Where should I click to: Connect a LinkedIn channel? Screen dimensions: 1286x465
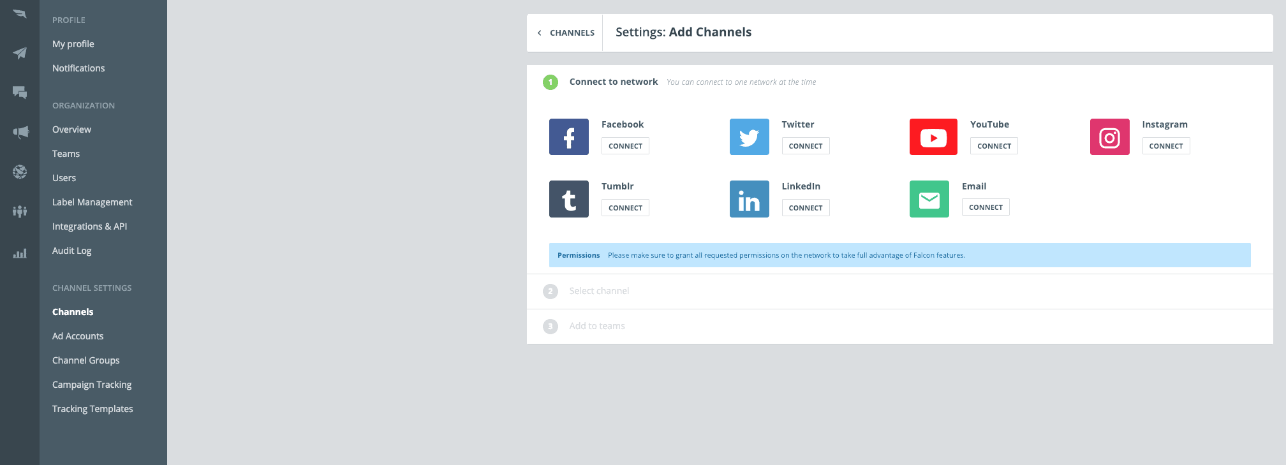tap(806, 208)
